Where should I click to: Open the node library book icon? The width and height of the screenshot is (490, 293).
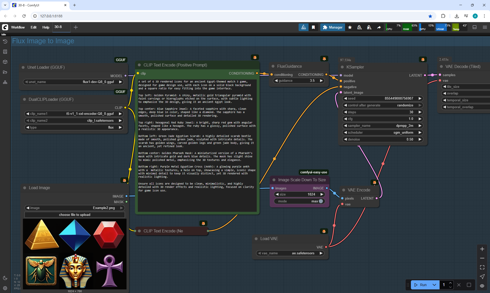click(5, 52)
